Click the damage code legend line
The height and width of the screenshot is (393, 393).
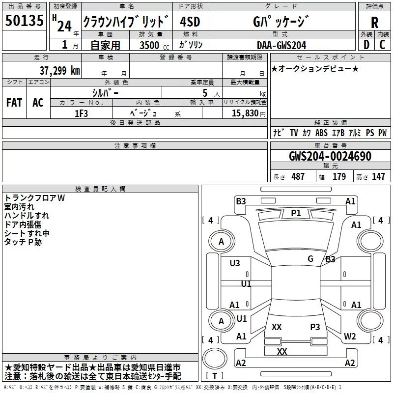(x=173, y=388)
